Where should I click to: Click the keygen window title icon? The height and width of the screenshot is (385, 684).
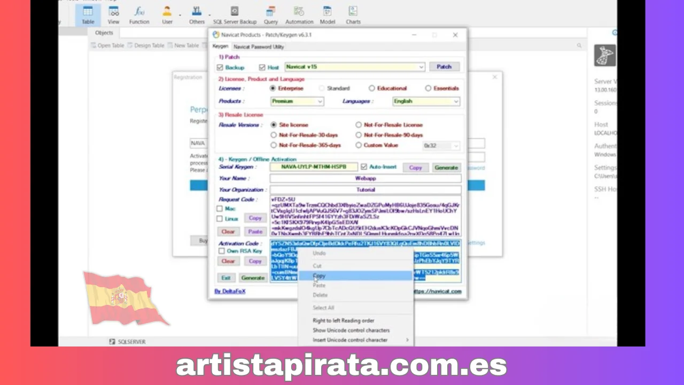click(x=216, y=35)
